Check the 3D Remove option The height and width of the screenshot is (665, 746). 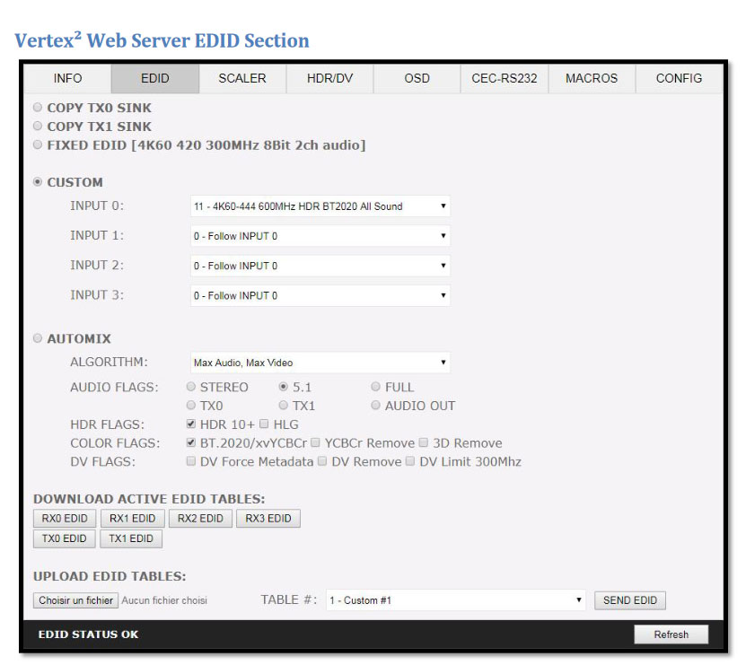[x=423, y=442]
